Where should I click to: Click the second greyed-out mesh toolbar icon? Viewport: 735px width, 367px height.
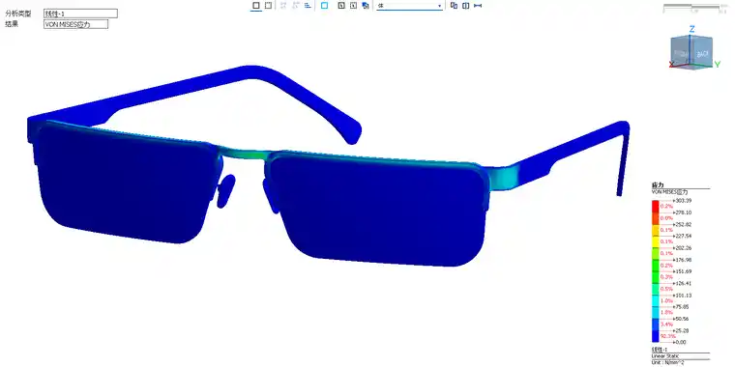coord(296,6)
